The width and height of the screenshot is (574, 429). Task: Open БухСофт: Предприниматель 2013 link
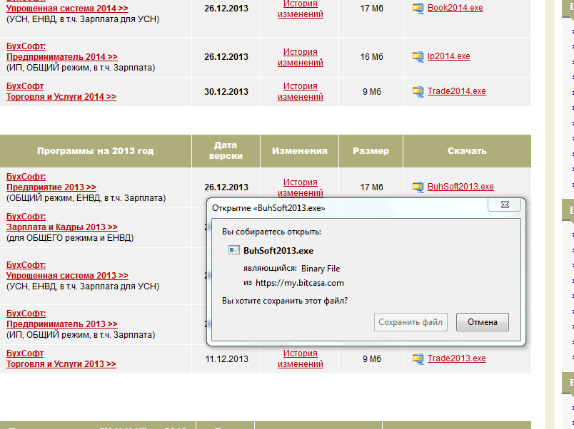pos(62,319)
